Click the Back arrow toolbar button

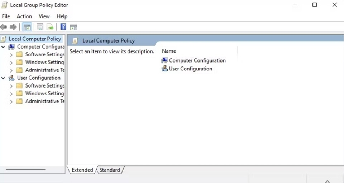[4, 27]
